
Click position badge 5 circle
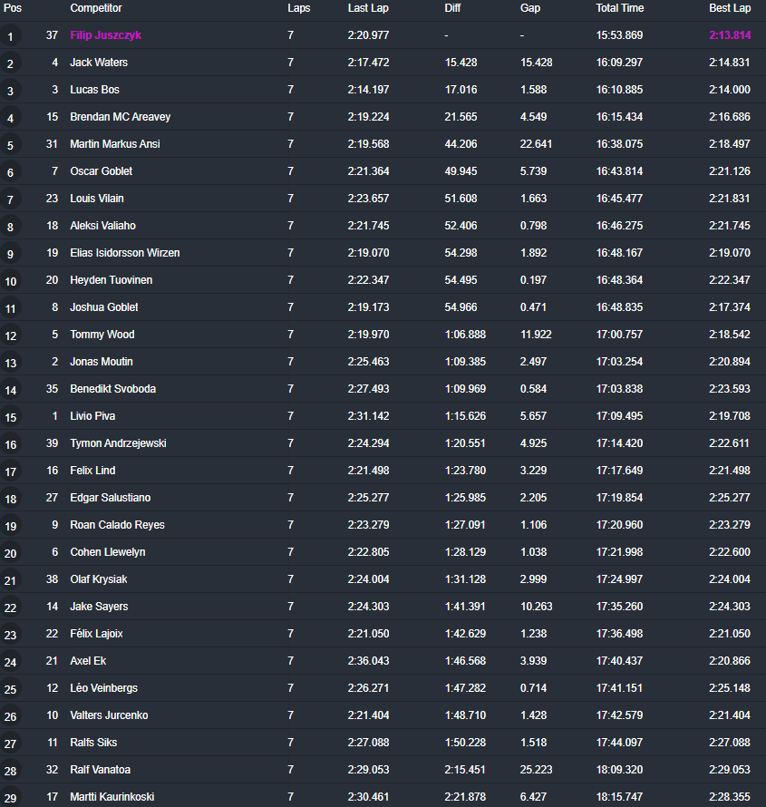10,145
